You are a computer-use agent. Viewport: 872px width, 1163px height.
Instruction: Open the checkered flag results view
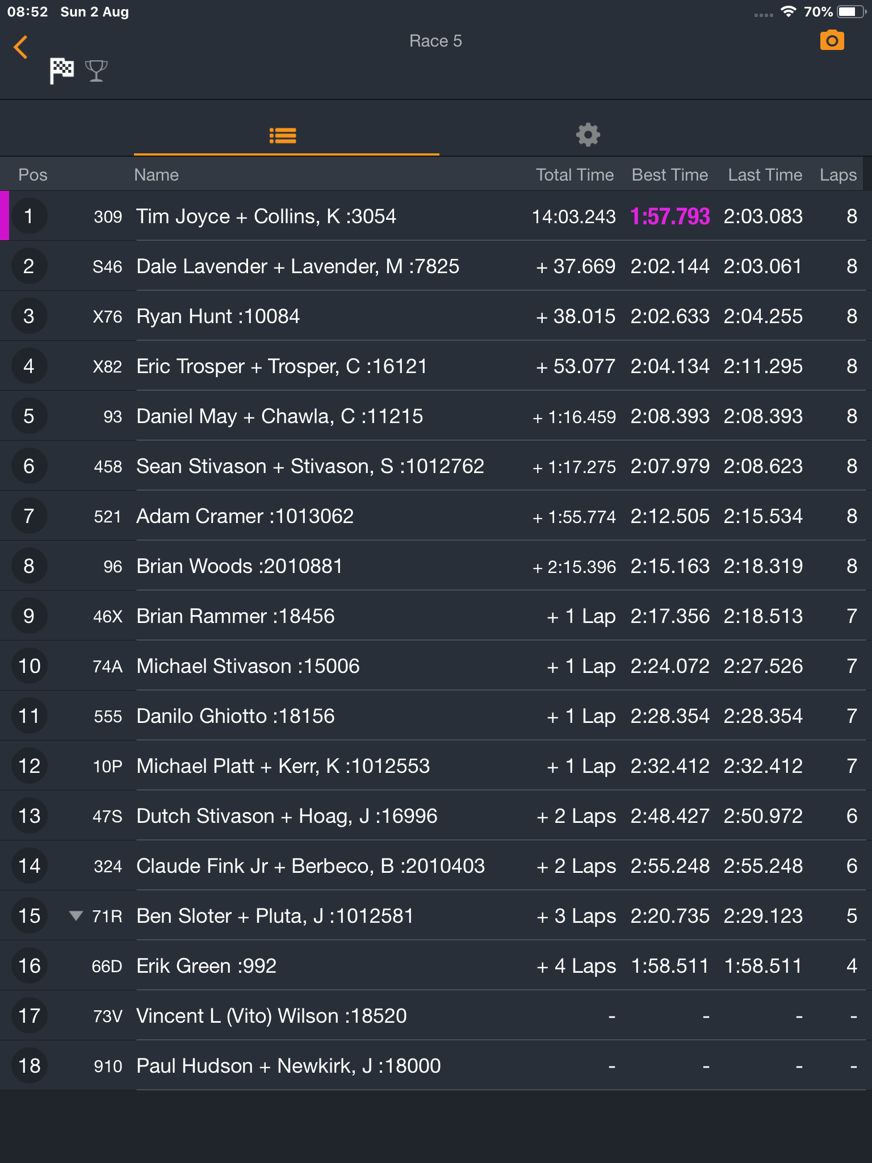click(61, 71)
